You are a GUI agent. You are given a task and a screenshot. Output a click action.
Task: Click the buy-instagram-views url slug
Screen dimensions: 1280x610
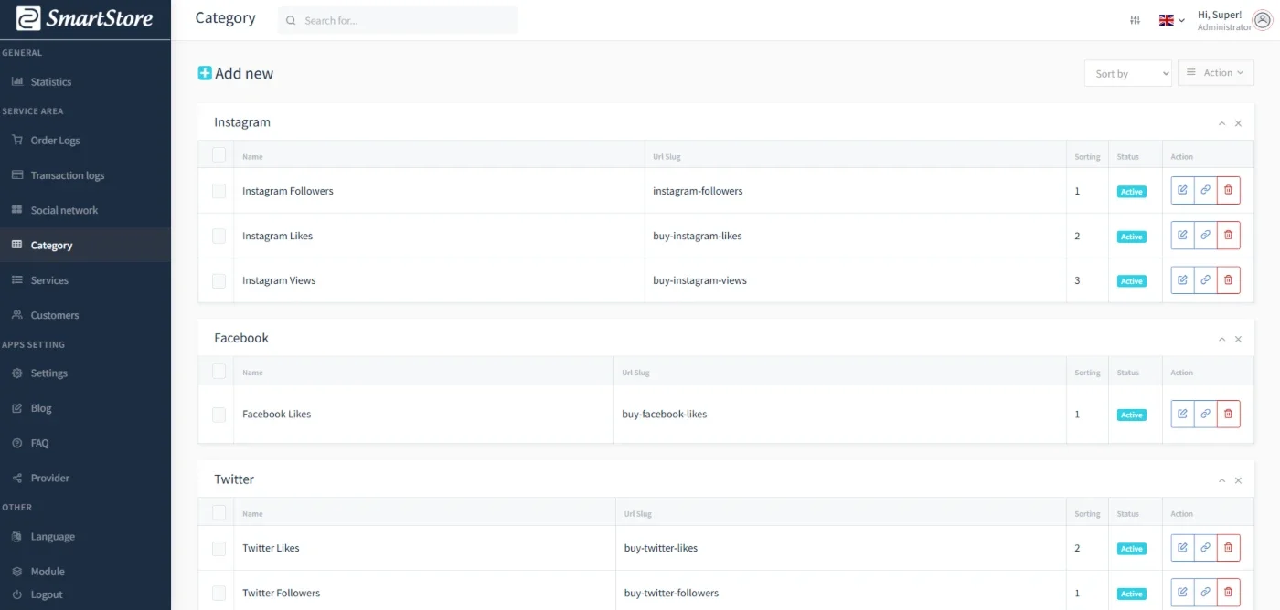(699, 280)
